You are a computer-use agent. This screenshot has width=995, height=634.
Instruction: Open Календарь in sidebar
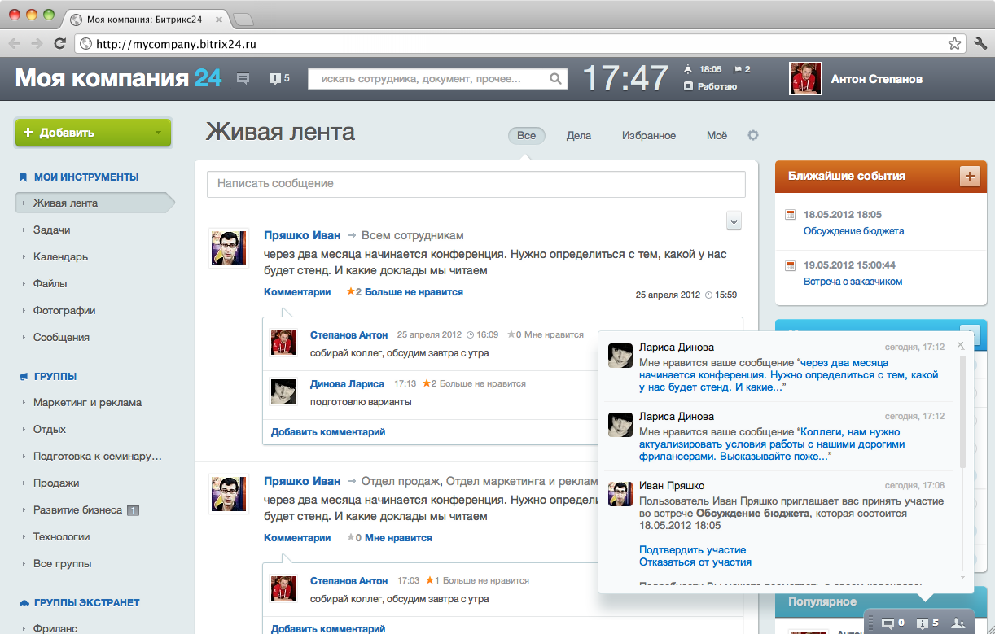[x=60, y=257]
